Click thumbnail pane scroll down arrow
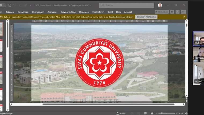This screenshot has height=115, width=204. coord(8,110)
